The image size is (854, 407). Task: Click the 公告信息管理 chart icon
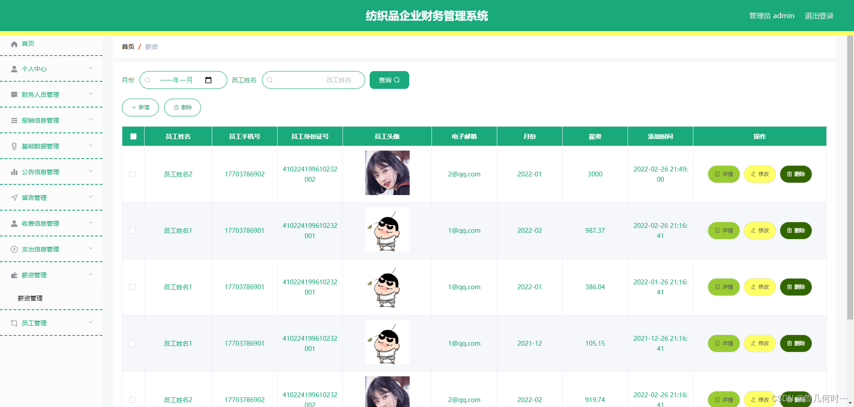pyautogui.click(x=13, y=172)
